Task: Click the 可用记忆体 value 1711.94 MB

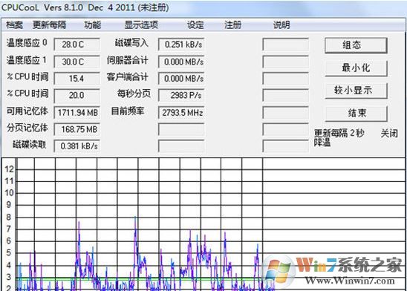Action: (x=76, y=113)
